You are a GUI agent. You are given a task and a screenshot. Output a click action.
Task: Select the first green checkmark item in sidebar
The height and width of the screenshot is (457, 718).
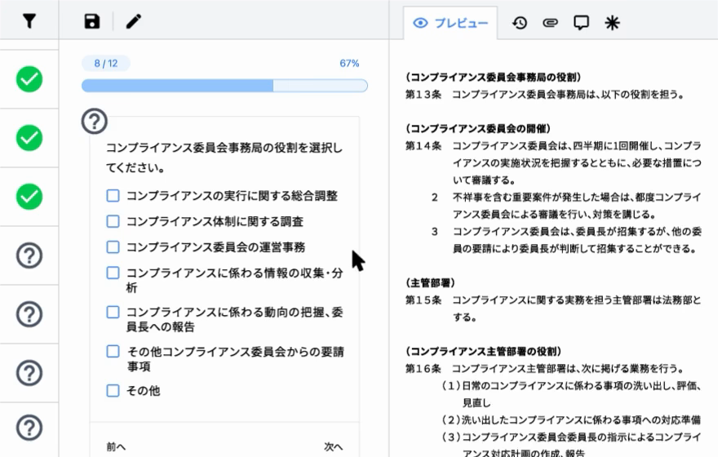point(29,79)
